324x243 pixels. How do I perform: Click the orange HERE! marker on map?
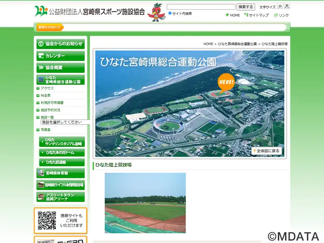[x=226, y=83]
